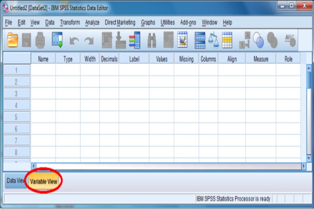Click the Go to case icon
The width and height of the screenshot is (314, 209).
coord(107,40)
